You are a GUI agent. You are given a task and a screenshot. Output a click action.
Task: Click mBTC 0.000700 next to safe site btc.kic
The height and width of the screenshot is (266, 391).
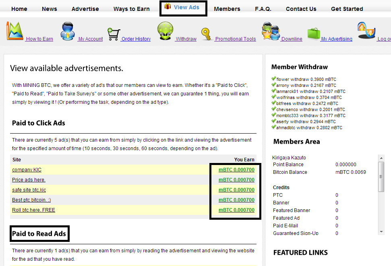coord(236,190)
